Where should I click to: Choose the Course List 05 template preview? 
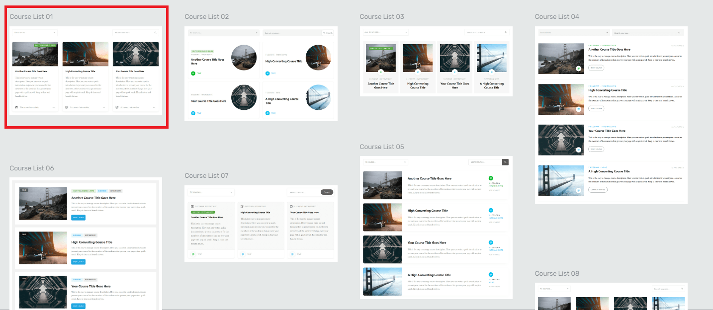[436, 228]
